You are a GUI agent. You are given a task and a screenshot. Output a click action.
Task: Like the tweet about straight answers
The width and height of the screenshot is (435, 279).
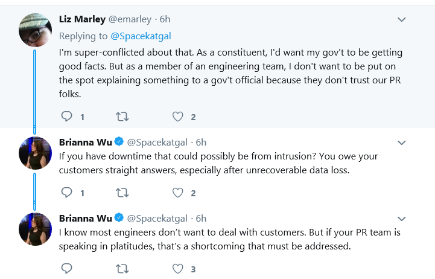[x=177, y=193]
